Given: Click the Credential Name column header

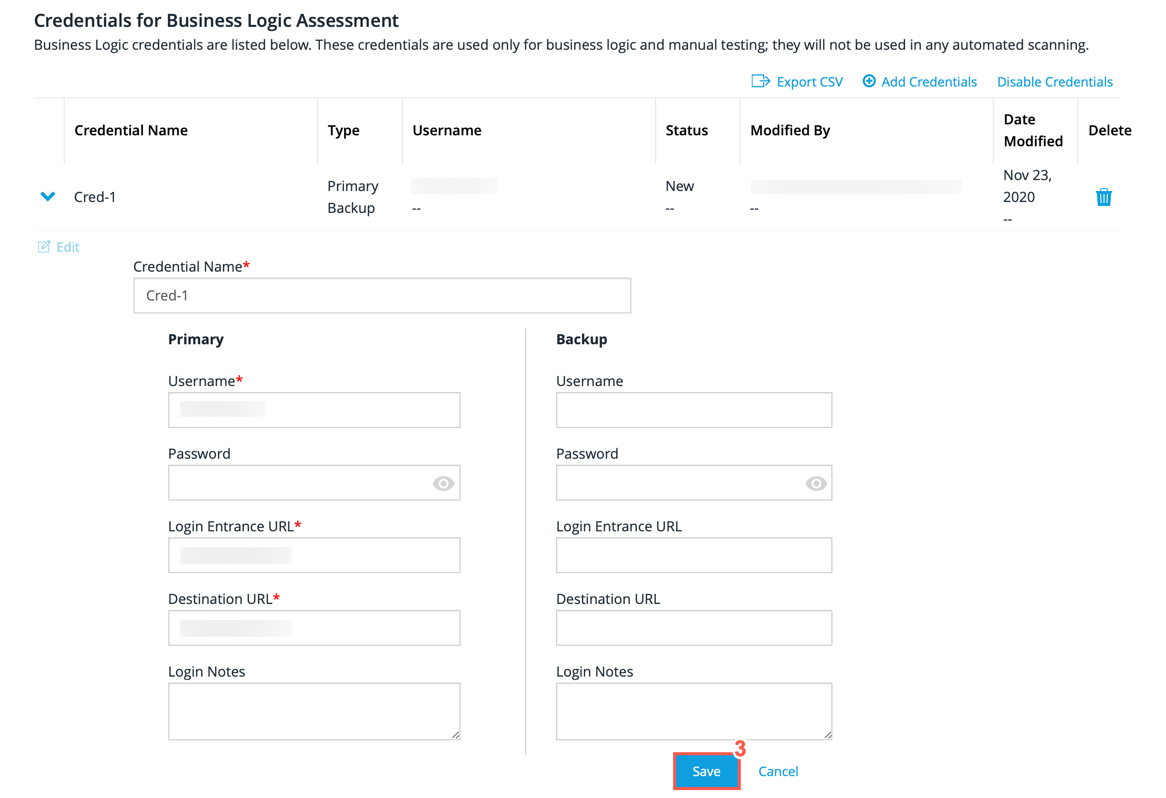Looking at the screenshot, I should (131, 130).
